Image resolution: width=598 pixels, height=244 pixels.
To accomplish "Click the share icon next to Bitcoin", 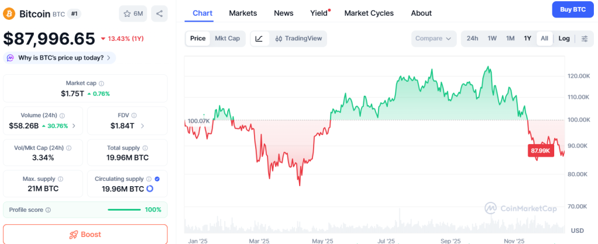I will 159,13.
